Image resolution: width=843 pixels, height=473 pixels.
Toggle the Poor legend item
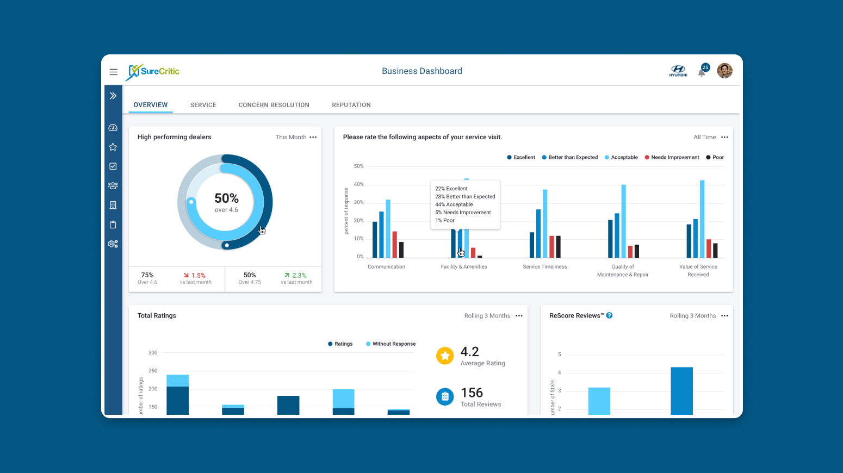tap(715, 158)
